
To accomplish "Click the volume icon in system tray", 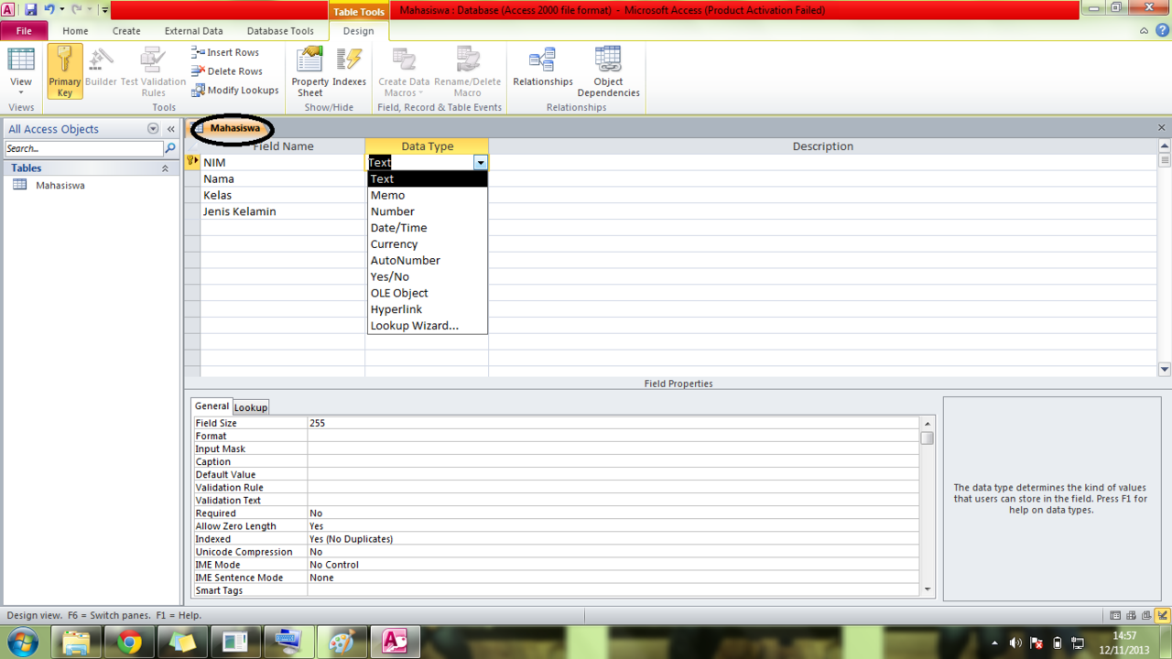I will click(1015, 643).
